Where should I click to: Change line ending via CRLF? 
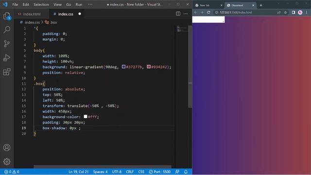tap(130, 172)
